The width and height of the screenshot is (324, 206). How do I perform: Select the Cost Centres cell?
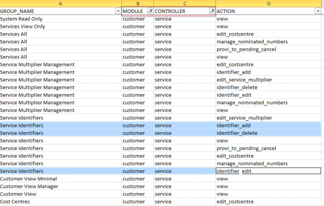(x=61, y=202)
